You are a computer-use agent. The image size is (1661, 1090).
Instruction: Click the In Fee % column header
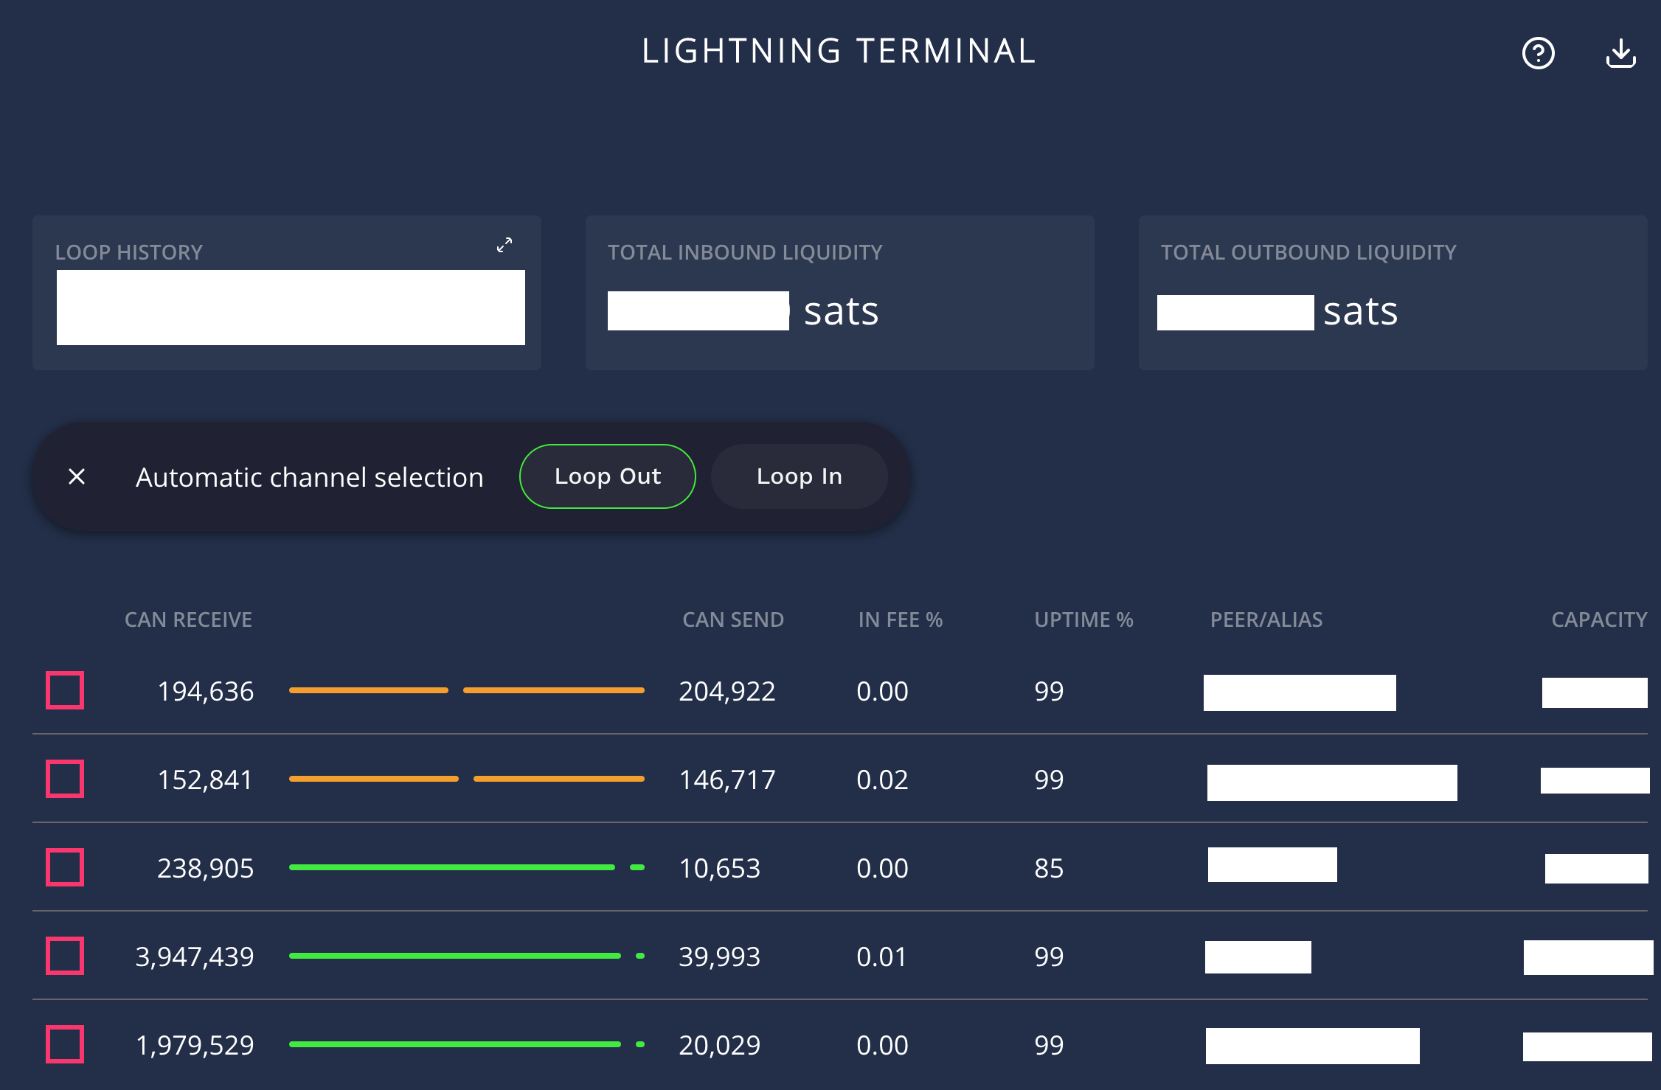coord(900,619)
